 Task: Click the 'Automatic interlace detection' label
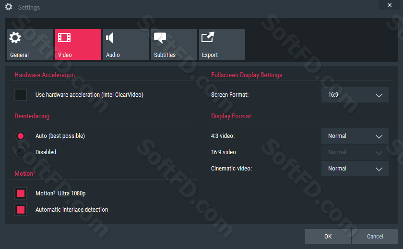pos(71,210)
